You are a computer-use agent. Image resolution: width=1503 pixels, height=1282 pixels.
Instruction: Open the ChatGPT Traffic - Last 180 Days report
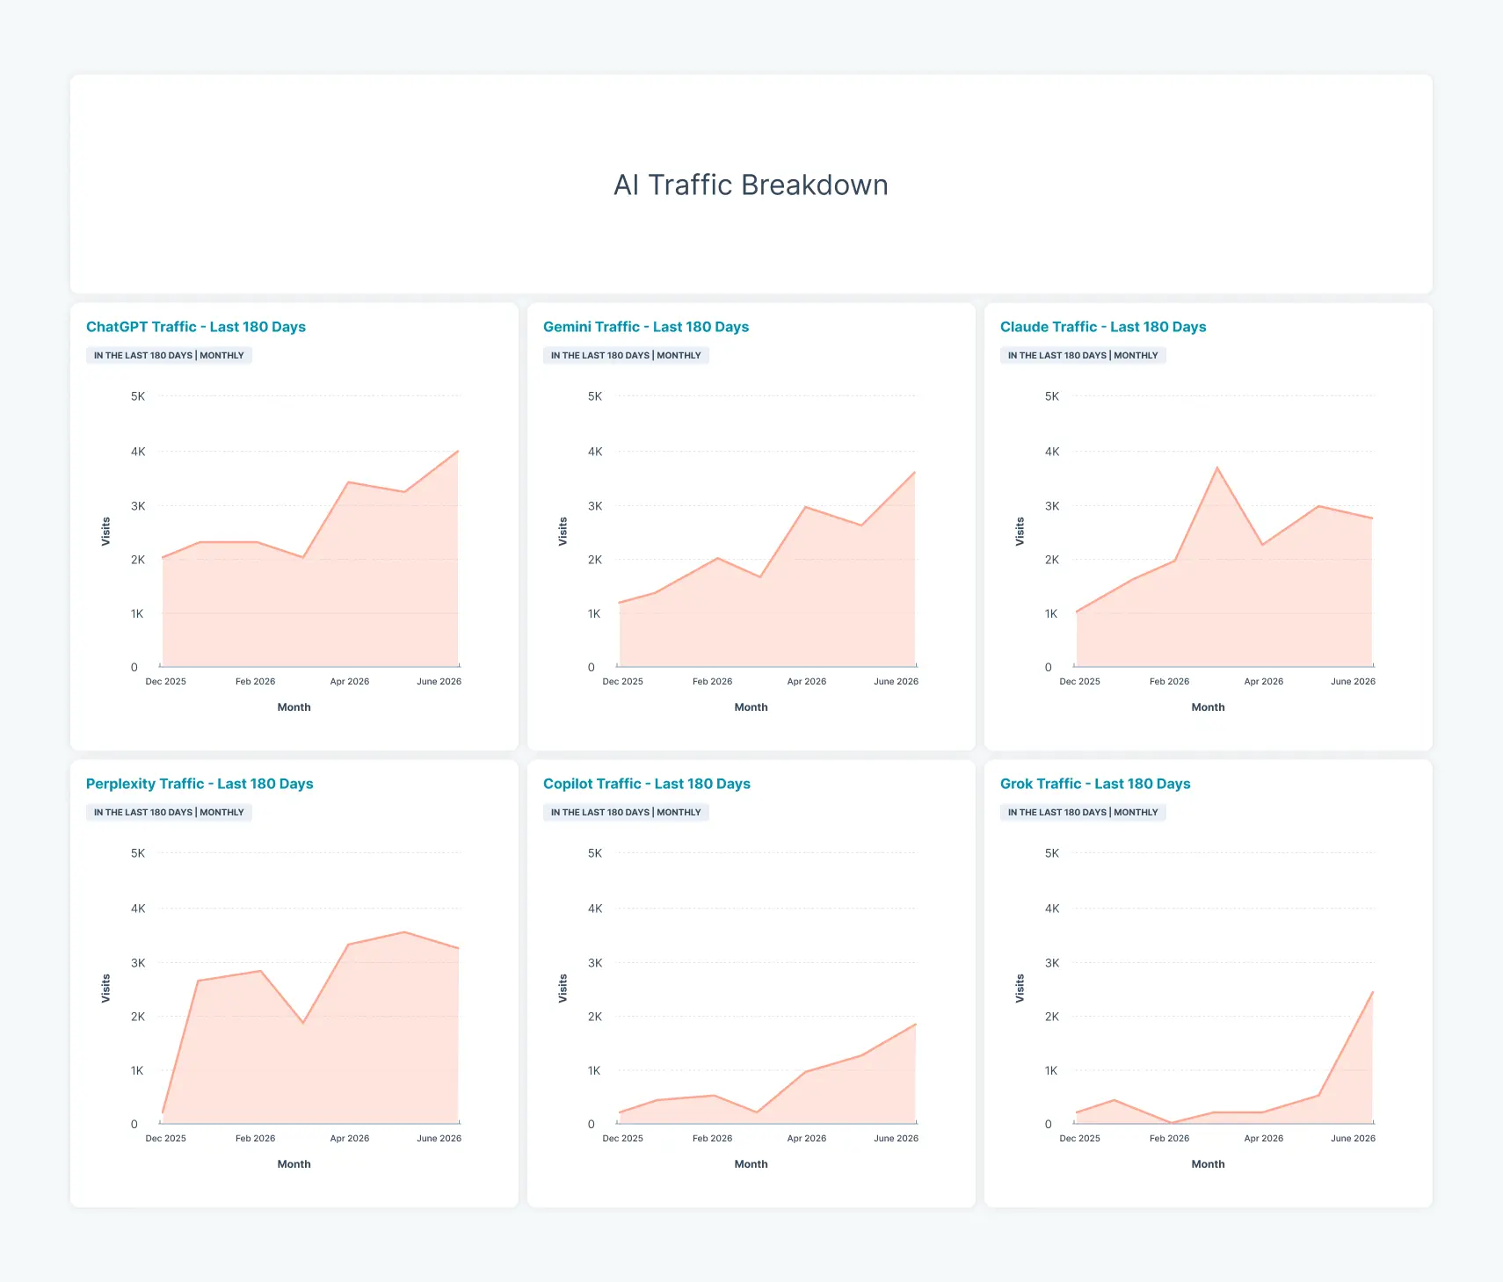[196, 327]
